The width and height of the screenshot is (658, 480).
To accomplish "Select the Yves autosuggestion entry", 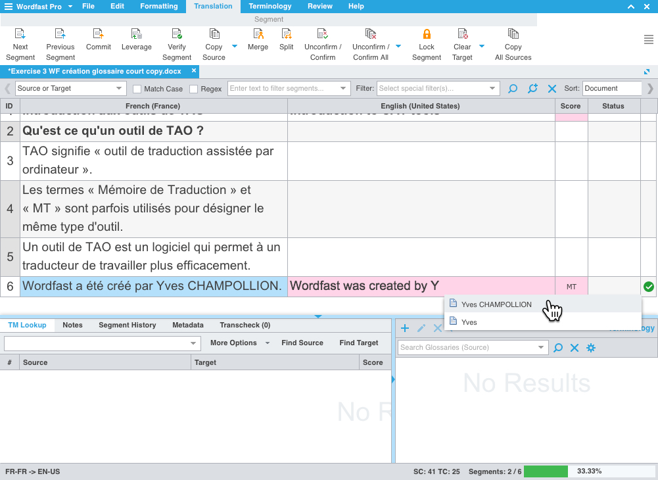I will point(543,322).
